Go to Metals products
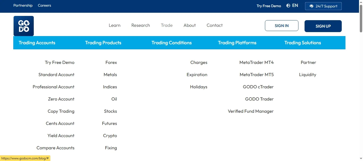Viewport: 363px width, 161px height. click(x=110, y=75)
